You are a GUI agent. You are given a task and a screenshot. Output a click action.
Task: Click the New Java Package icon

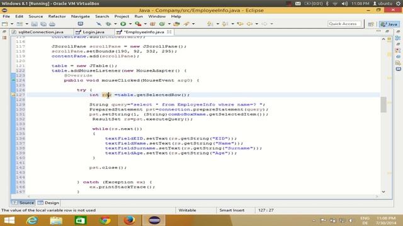152,24
